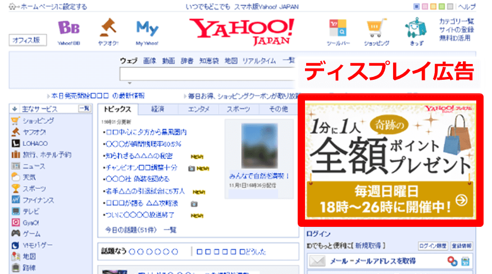Open the 無料ID活用 link
Screen dimensions: 492x274
click(x=455, y=38)
